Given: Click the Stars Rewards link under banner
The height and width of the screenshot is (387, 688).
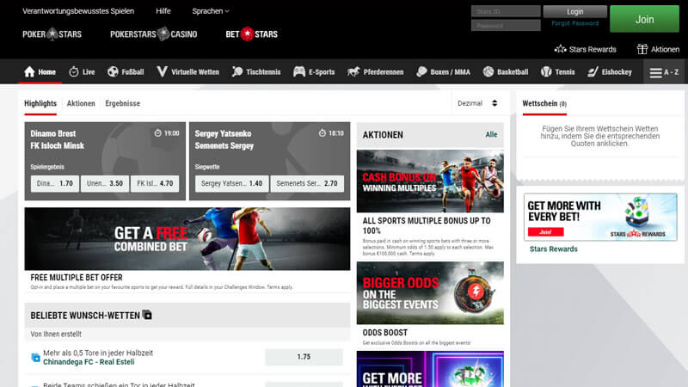Looking at the screenshot, I should (x=553, y=249).
